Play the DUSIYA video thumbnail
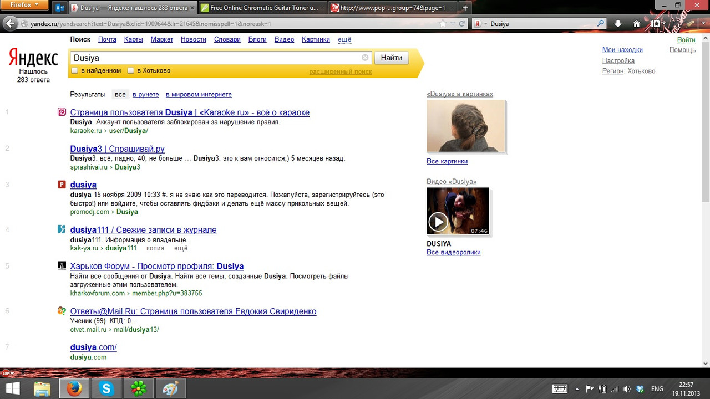 click(458, 211)
